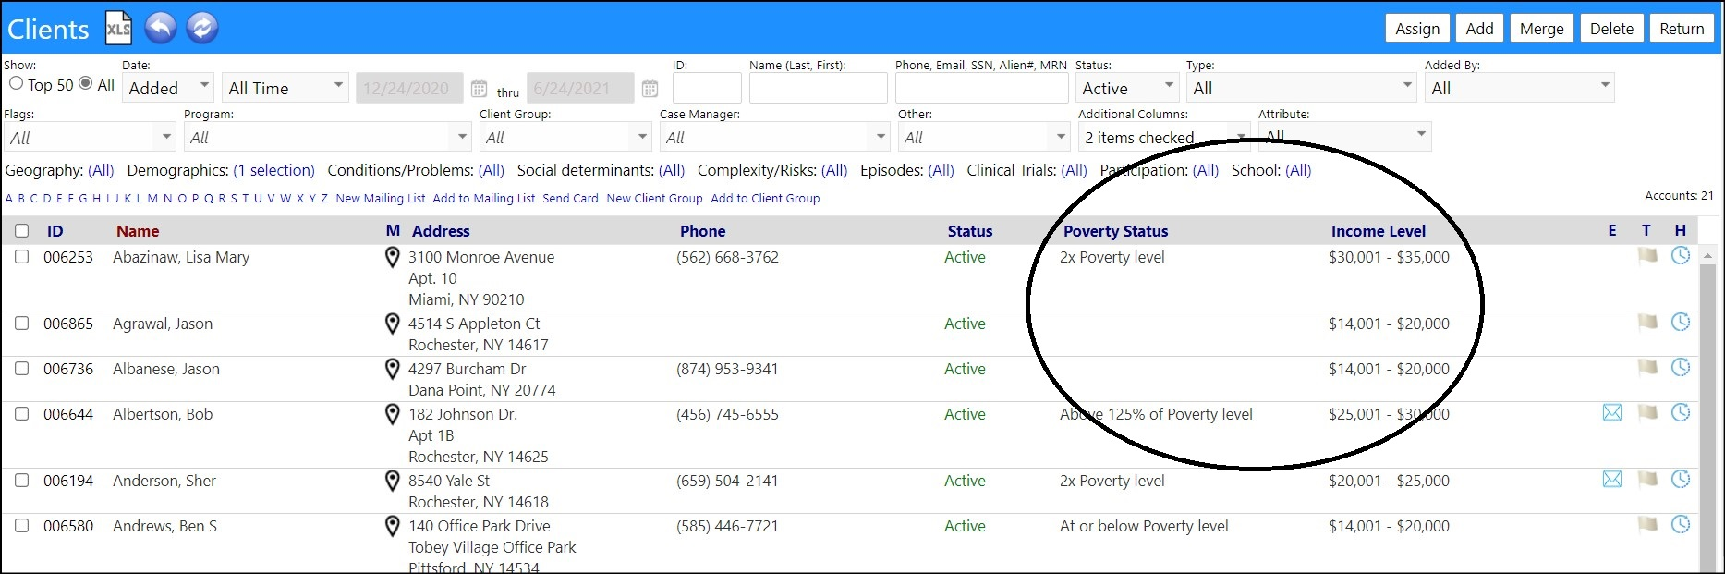Sort by the Phone column header
Viewport: 1725px width, 574px height.
point(703,231)
